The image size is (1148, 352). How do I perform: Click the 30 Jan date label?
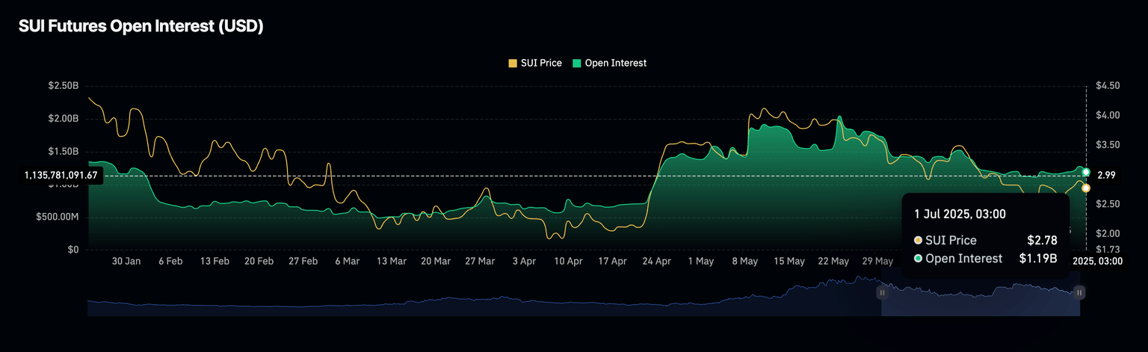[126, 262]
